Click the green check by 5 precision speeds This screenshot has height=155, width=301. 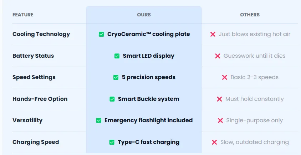(x=116, y=78)
